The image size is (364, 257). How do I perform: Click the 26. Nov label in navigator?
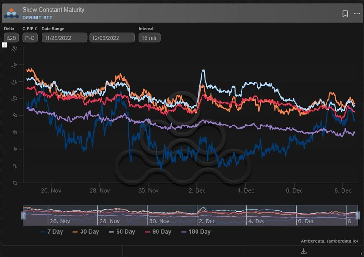click(x=60, y=221)
